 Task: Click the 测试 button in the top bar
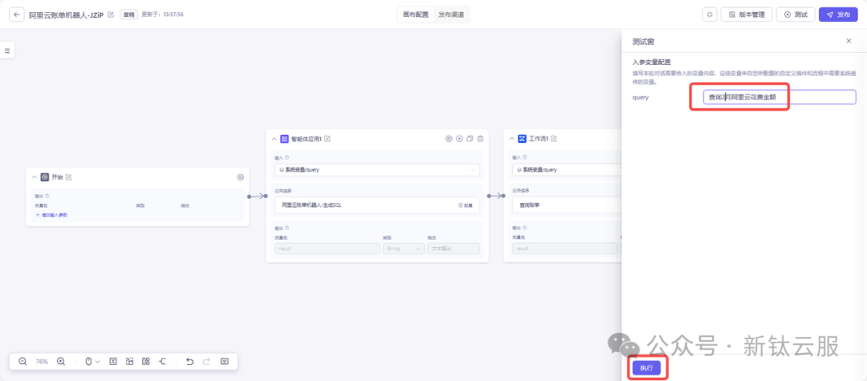pyautogui.click(x=796, y=14)
